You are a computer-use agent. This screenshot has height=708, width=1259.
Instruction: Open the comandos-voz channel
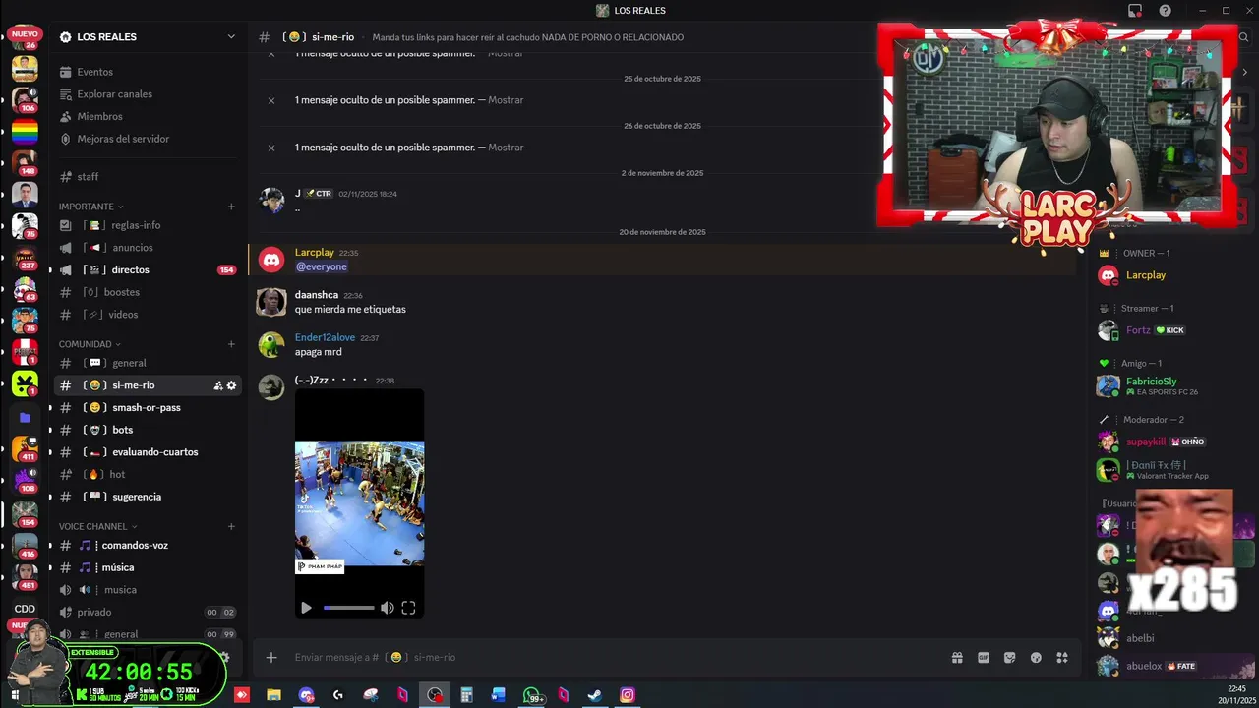pos(148,545)
